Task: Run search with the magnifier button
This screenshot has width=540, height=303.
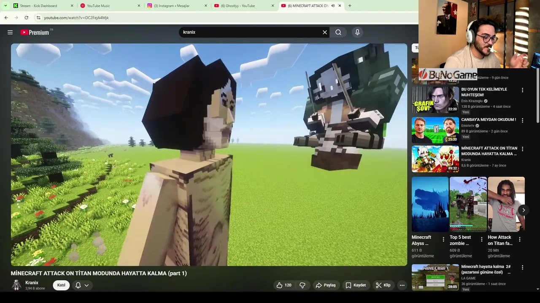Action: (x=338, y=32)
